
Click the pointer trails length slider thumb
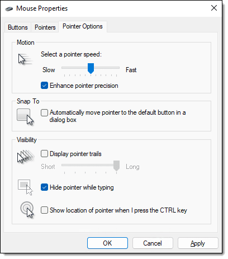[116, 166]
